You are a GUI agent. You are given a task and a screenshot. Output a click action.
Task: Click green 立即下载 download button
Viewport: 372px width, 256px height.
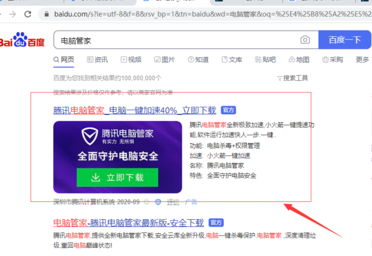tap(118, 177)
